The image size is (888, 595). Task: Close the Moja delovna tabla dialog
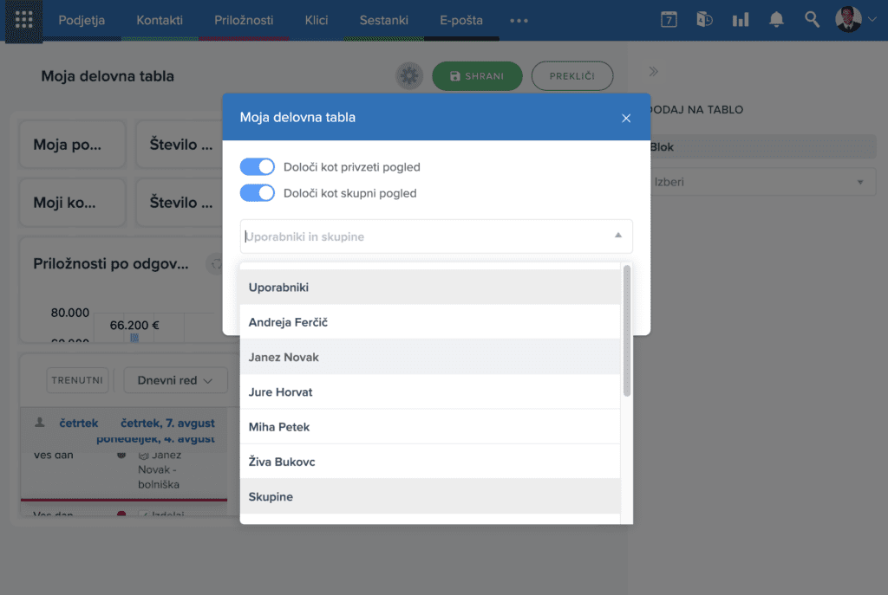[626, 118]
